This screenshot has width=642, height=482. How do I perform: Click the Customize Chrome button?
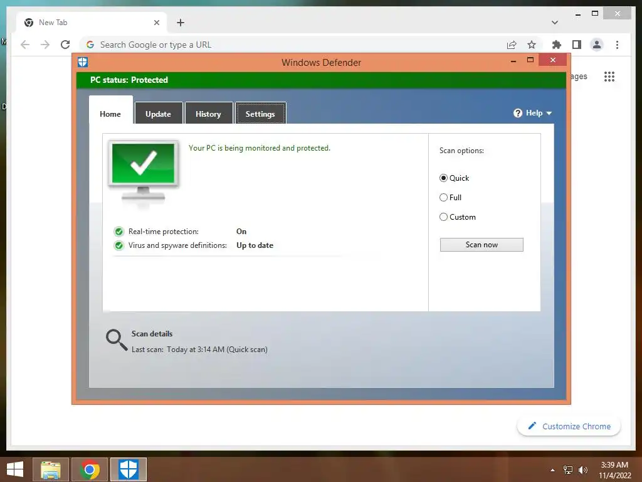tap(569, 426)
